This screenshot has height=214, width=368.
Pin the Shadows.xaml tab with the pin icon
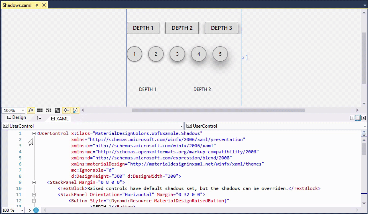(37, 5)
